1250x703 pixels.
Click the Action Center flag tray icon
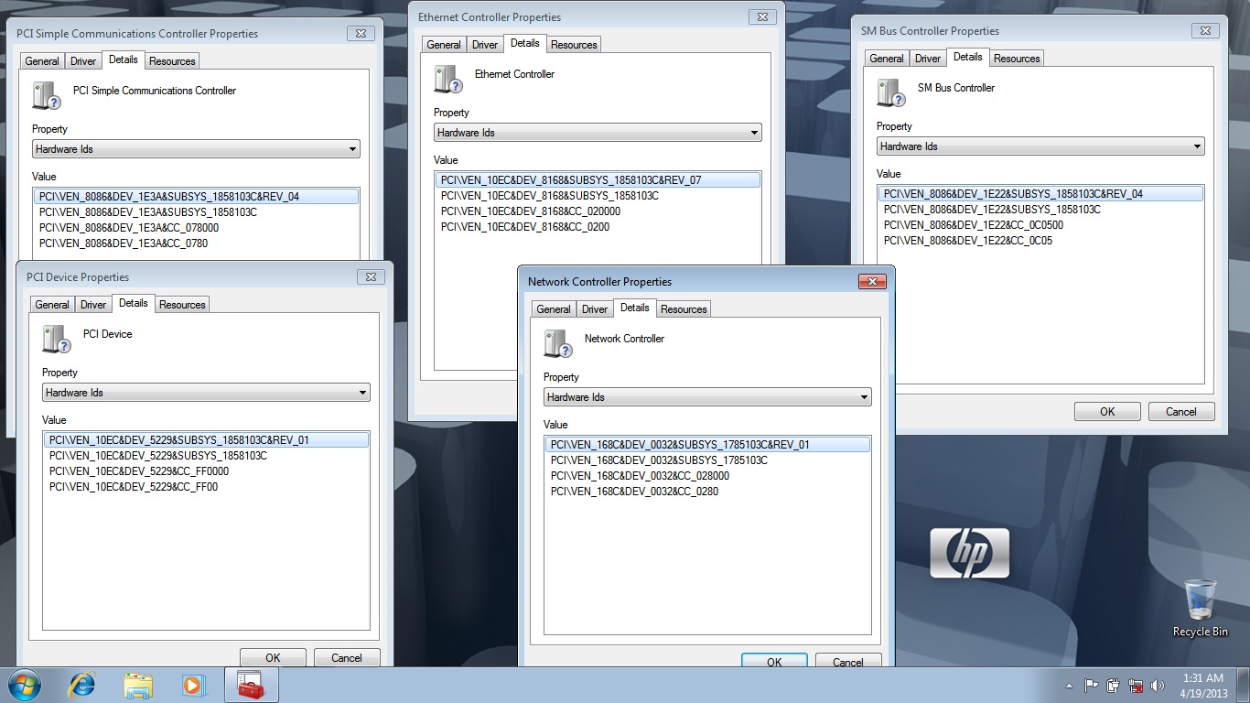[x=1092, y=686]
